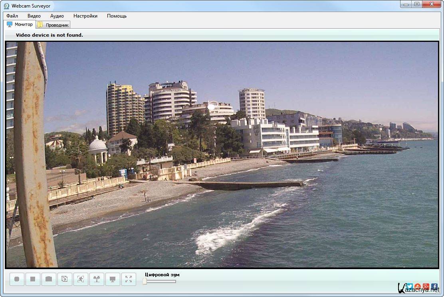Enable motion detection with the running figure icon
Image resolution: width=444 pixels, height=297 pixels.
click(x=81, y=279)
